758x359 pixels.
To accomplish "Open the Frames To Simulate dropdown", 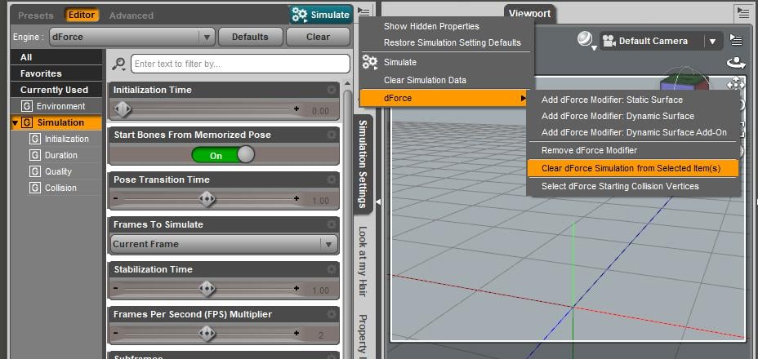I will [224, 245].
